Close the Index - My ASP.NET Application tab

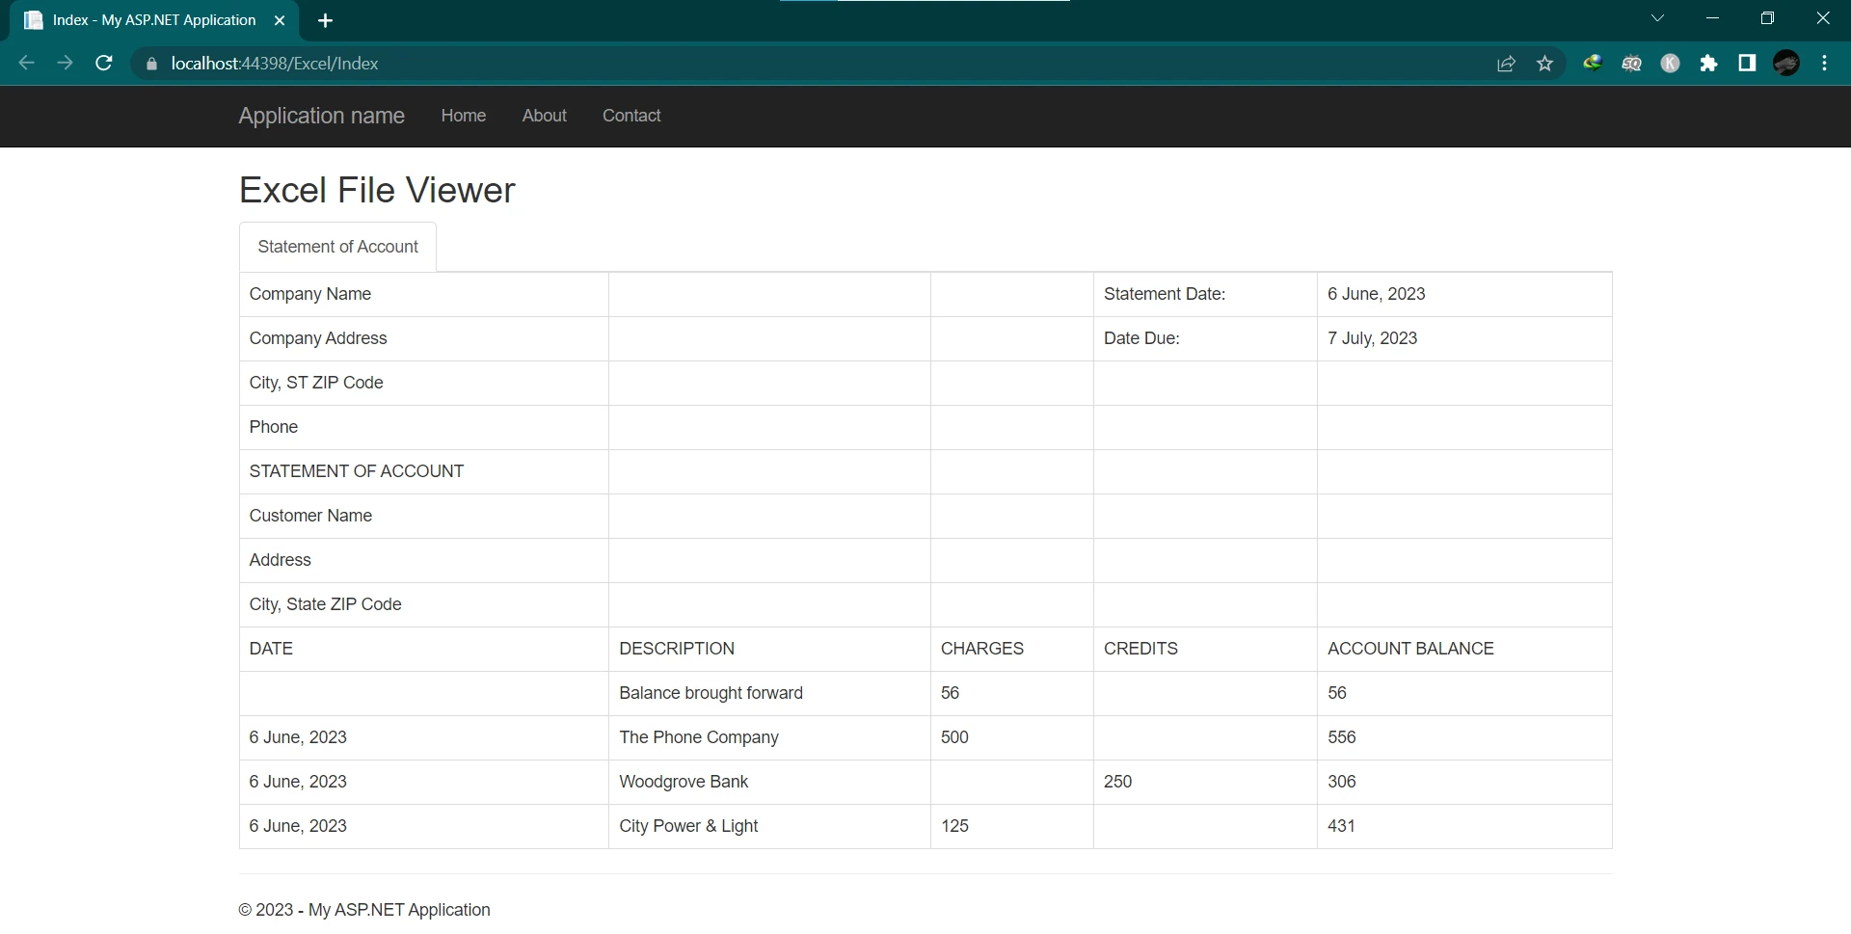[x=280, y=20]
